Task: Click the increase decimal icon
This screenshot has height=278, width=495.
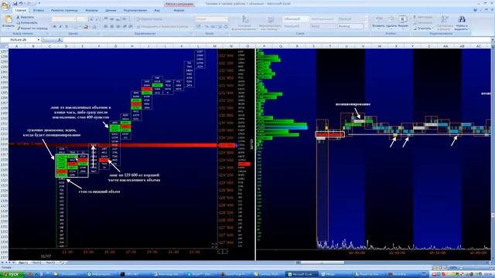Action: coord(220,27)
